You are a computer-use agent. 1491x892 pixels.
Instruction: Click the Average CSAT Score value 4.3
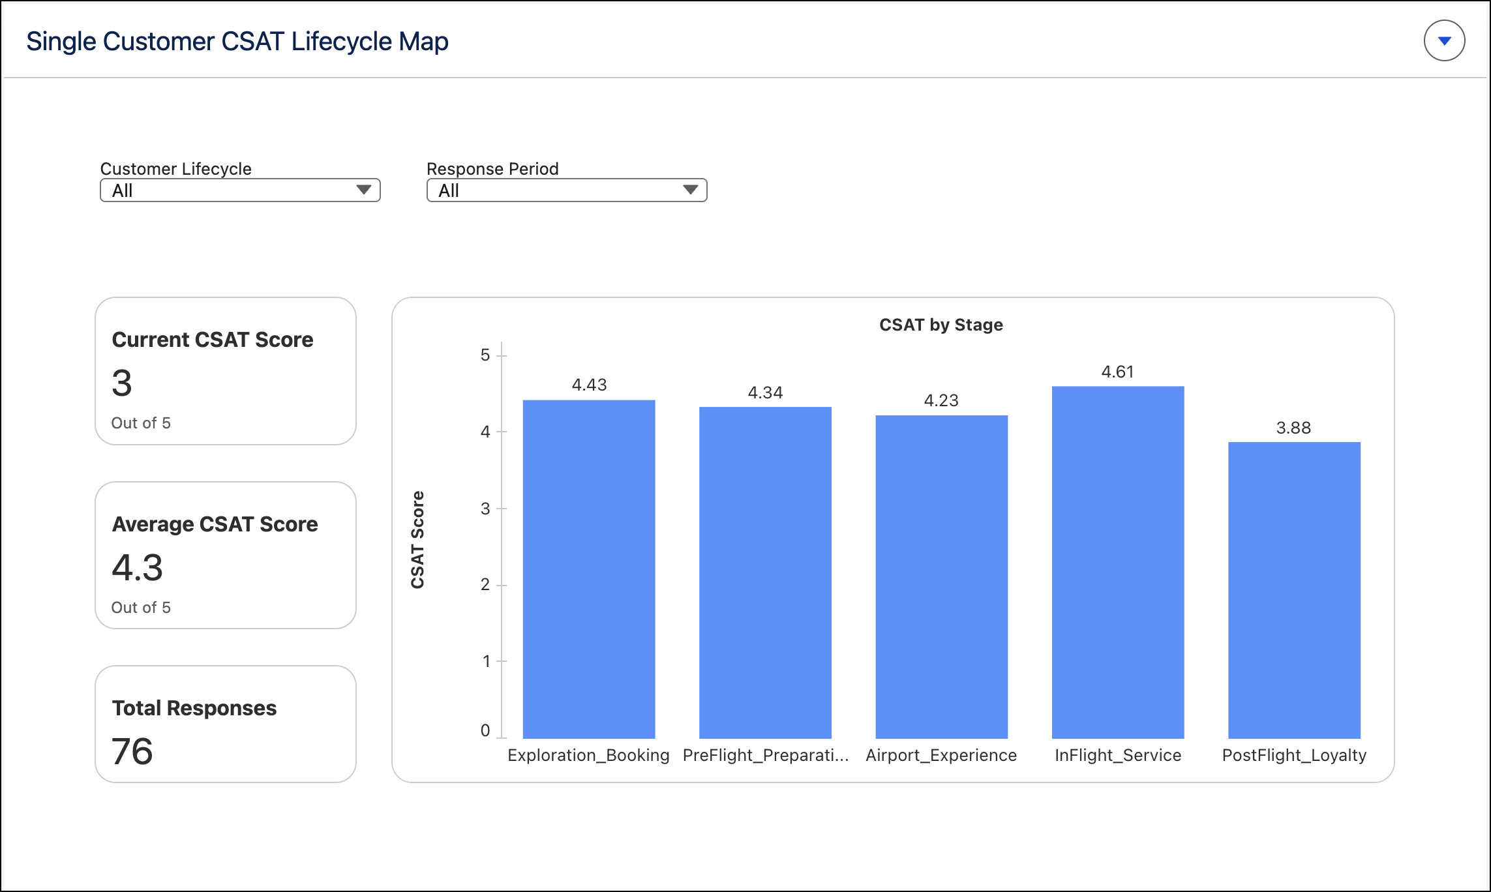pyautogui.click(x=137, y=567)
